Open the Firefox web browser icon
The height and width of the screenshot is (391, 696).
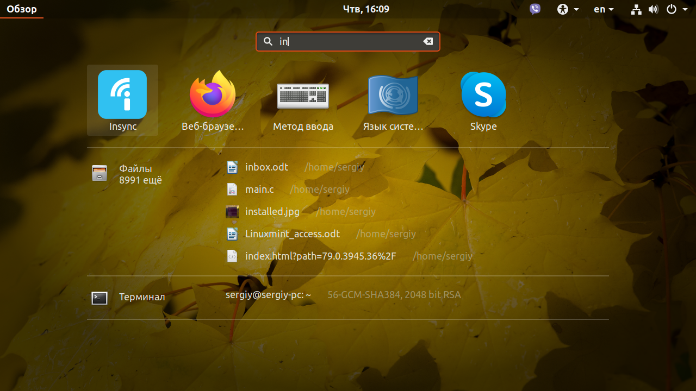click(x=213, y=94)
